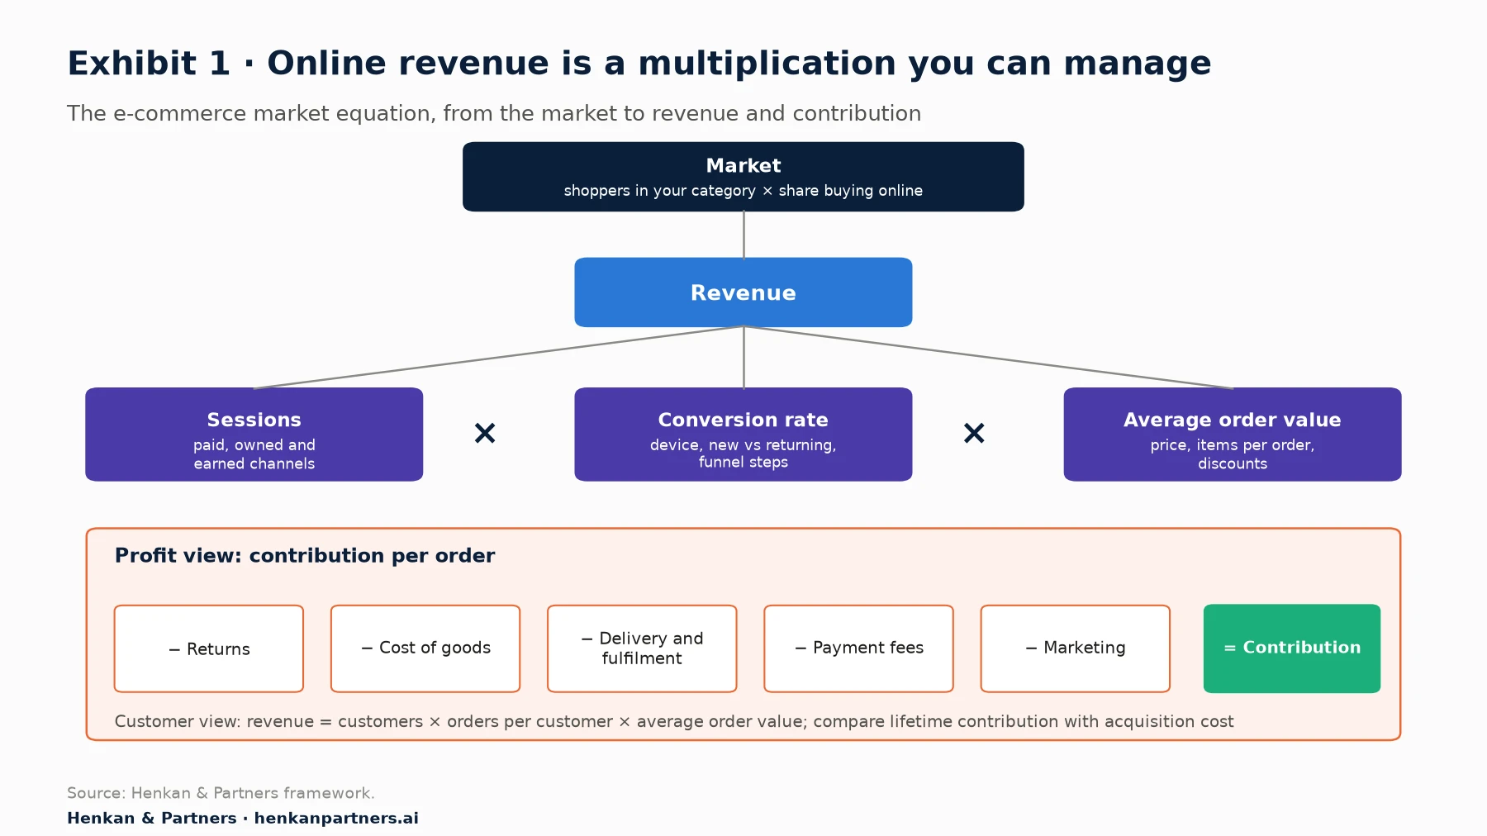The height and width of the screenshot is (836, 1487).
Task: Select the text 'shoppers in your category × share buying online'
Action: (x=743, y=191)
